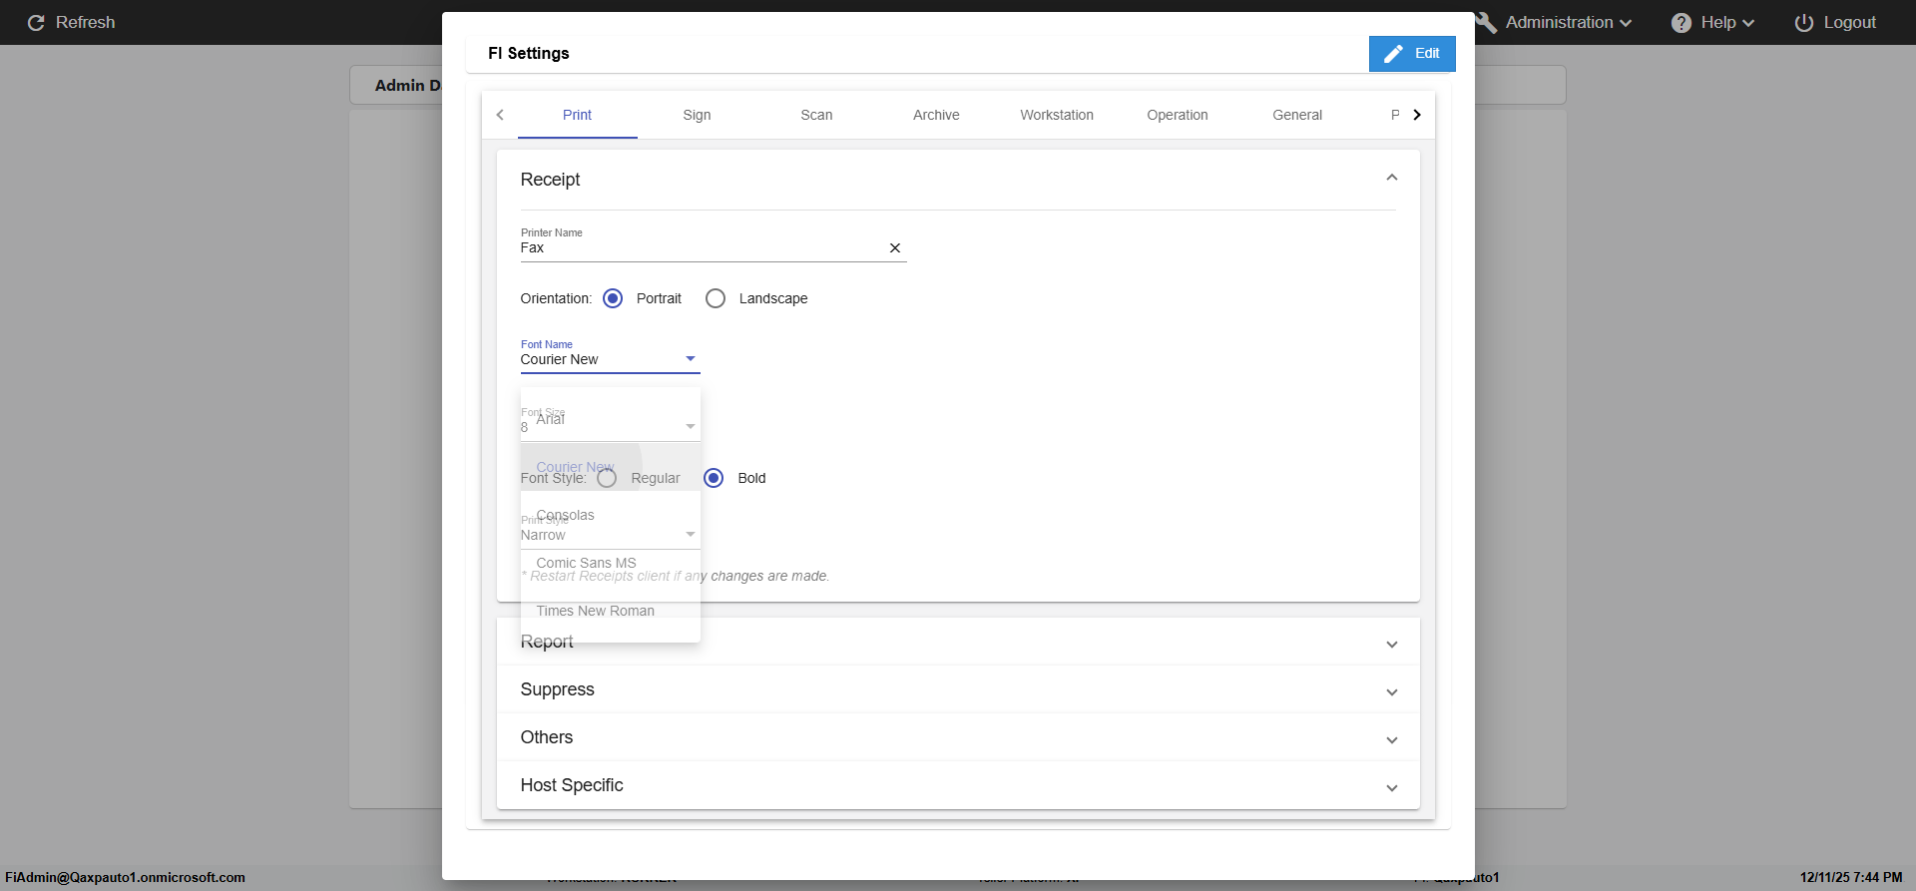Select Landscape orientation
This screenshot has height=891, width=1916.
coord(716,298)
